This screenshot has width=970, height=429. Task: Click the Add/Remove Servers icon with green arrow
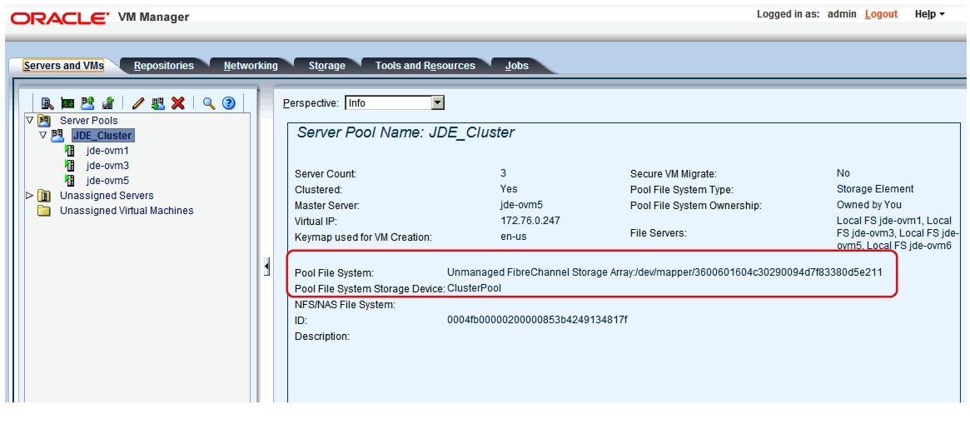click(x=157, y=103)
